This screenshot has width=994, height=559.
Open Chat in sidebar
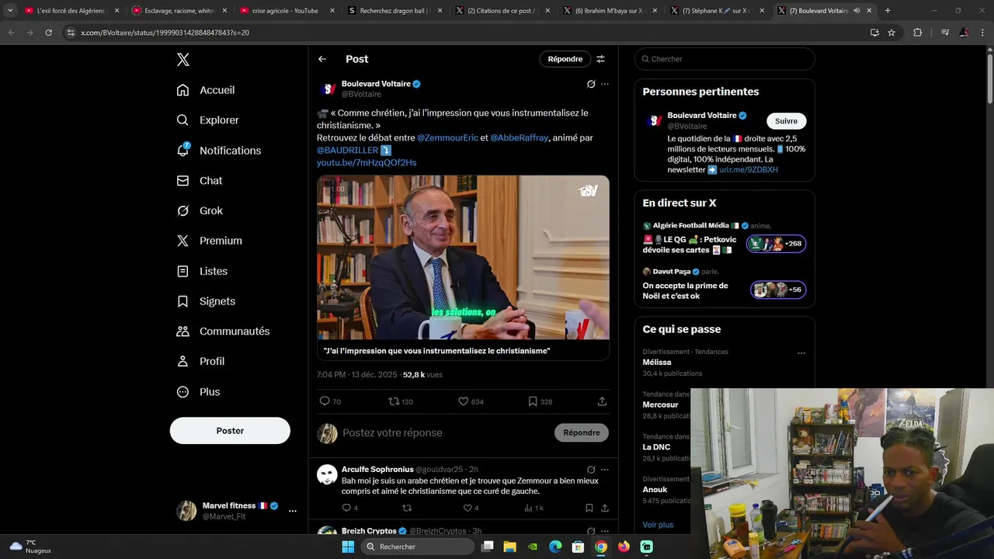tap(199, 181)
